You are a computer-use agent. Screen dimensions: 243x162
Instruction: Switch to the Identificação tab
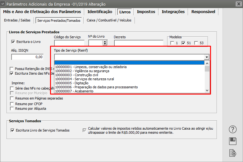[100, 12]
